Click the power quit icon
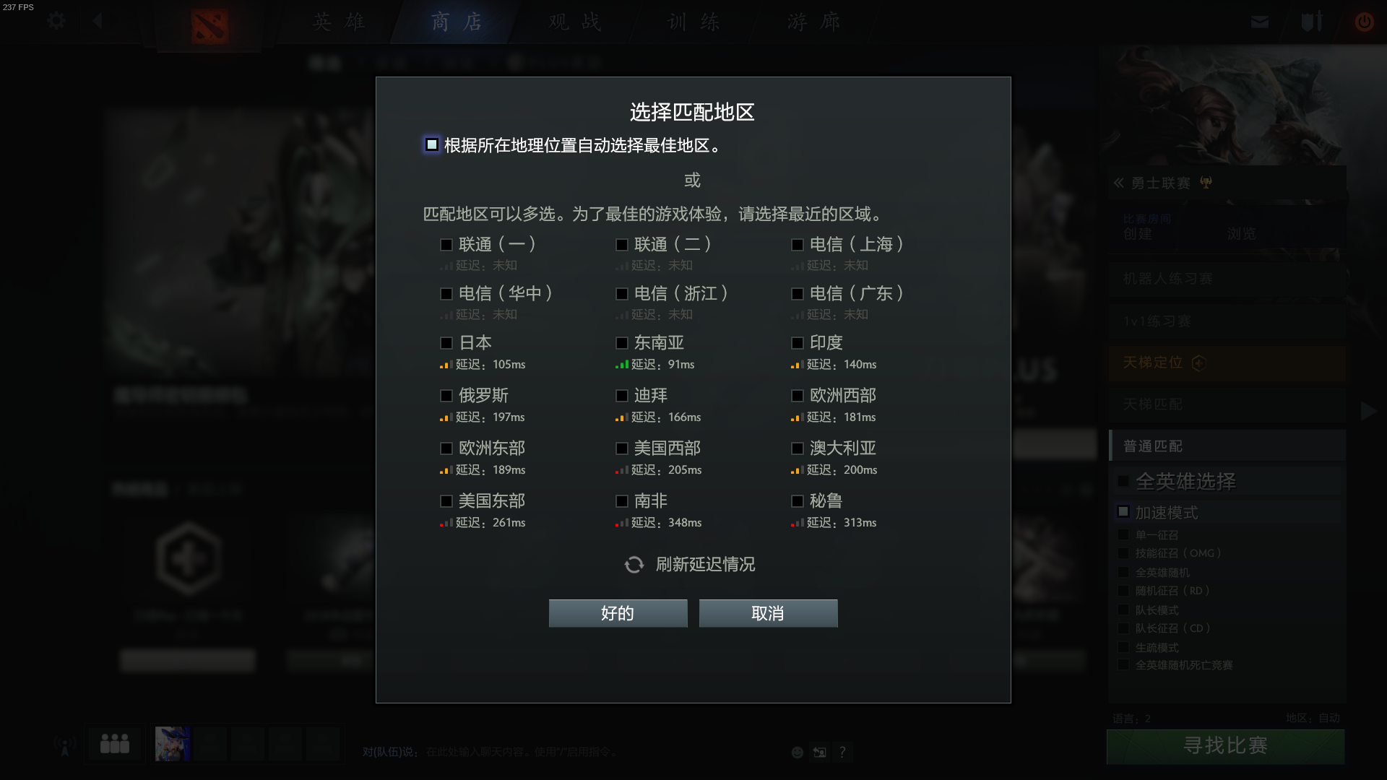 coord(1364,22)
